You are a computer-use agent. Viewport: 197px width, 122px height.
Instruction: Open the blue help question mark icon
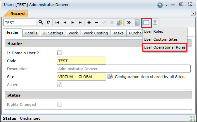click(160, 5)
